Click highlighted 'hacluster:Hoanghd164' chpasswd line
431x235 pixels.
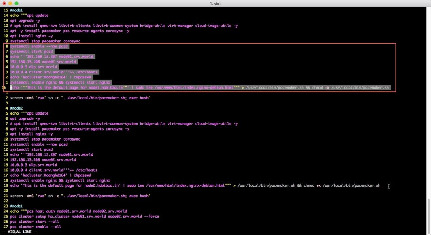51,77
